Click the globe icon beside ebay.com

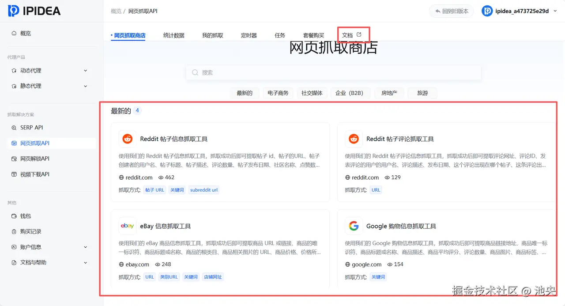[x=121, y=264]
